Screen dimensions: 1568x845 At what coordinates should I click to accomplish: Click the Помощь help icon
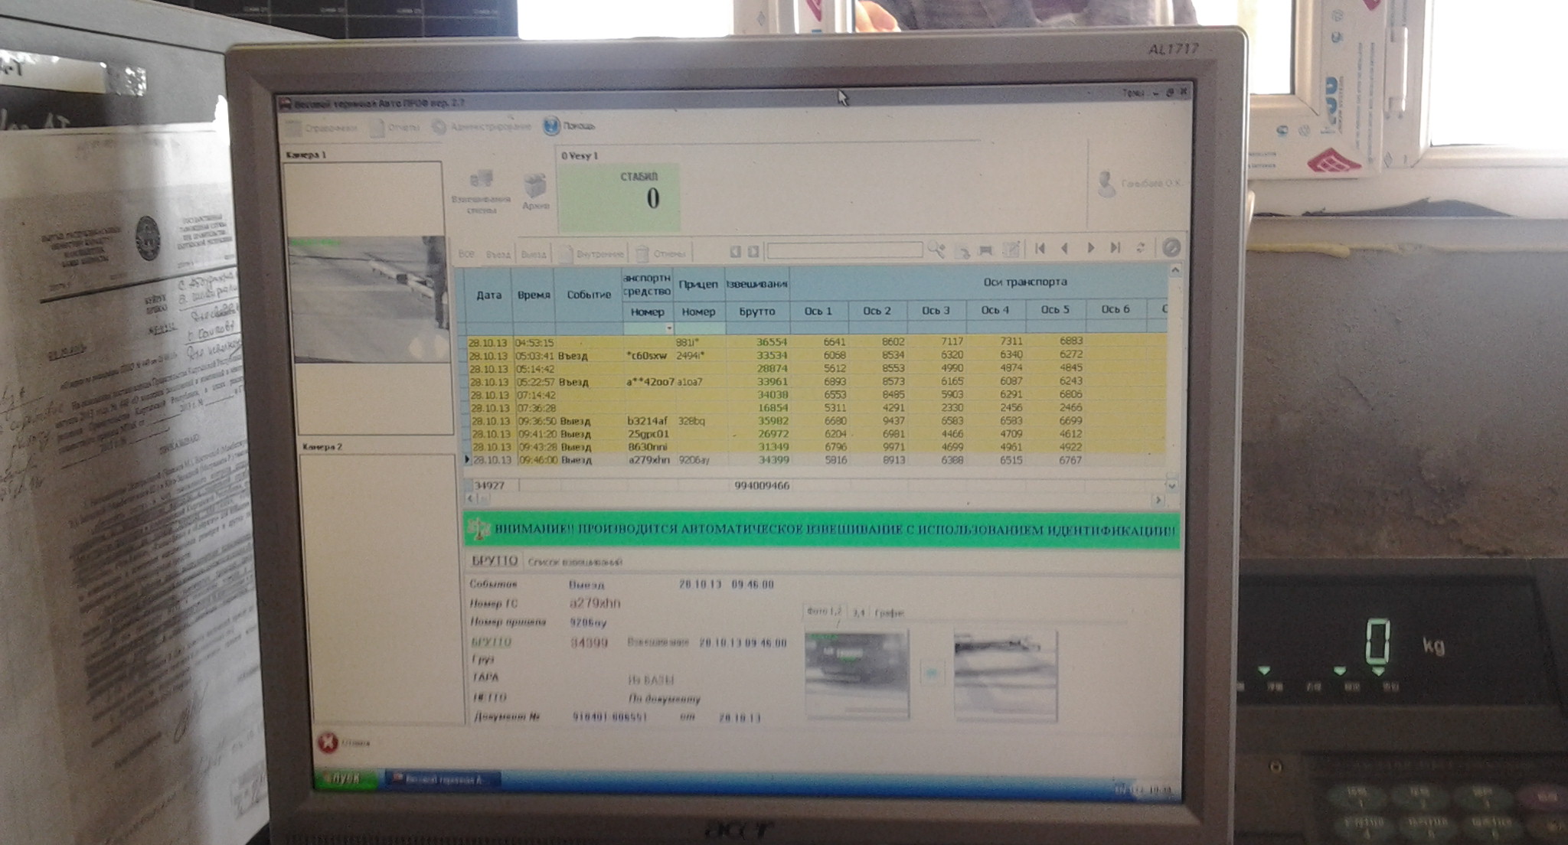point(551,126)
